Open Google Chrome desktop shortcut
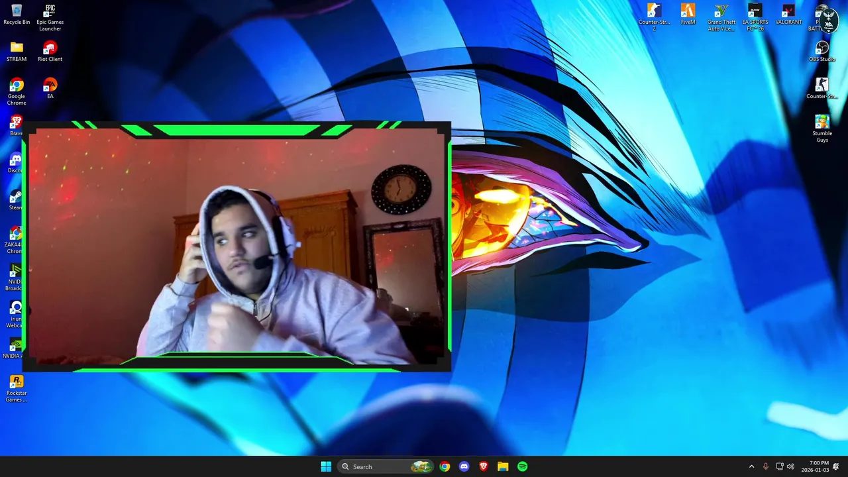 point(17,91)
